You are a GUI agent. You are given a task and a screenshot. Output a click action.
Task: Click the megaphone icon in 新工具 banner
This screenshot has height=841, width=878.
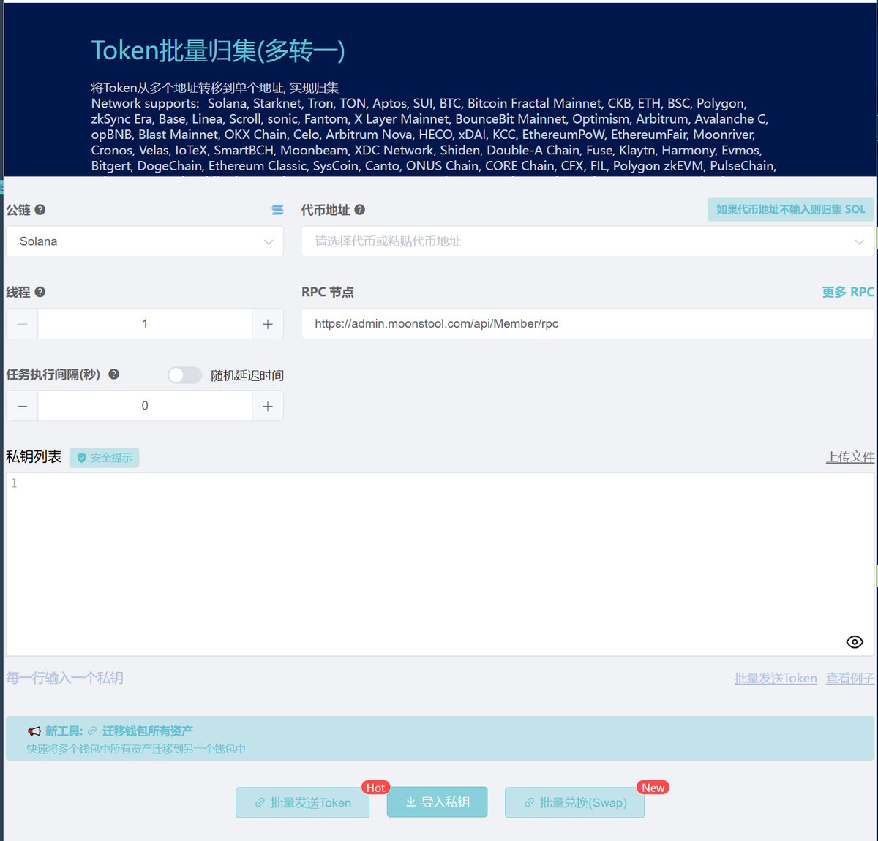coord(34,731)
